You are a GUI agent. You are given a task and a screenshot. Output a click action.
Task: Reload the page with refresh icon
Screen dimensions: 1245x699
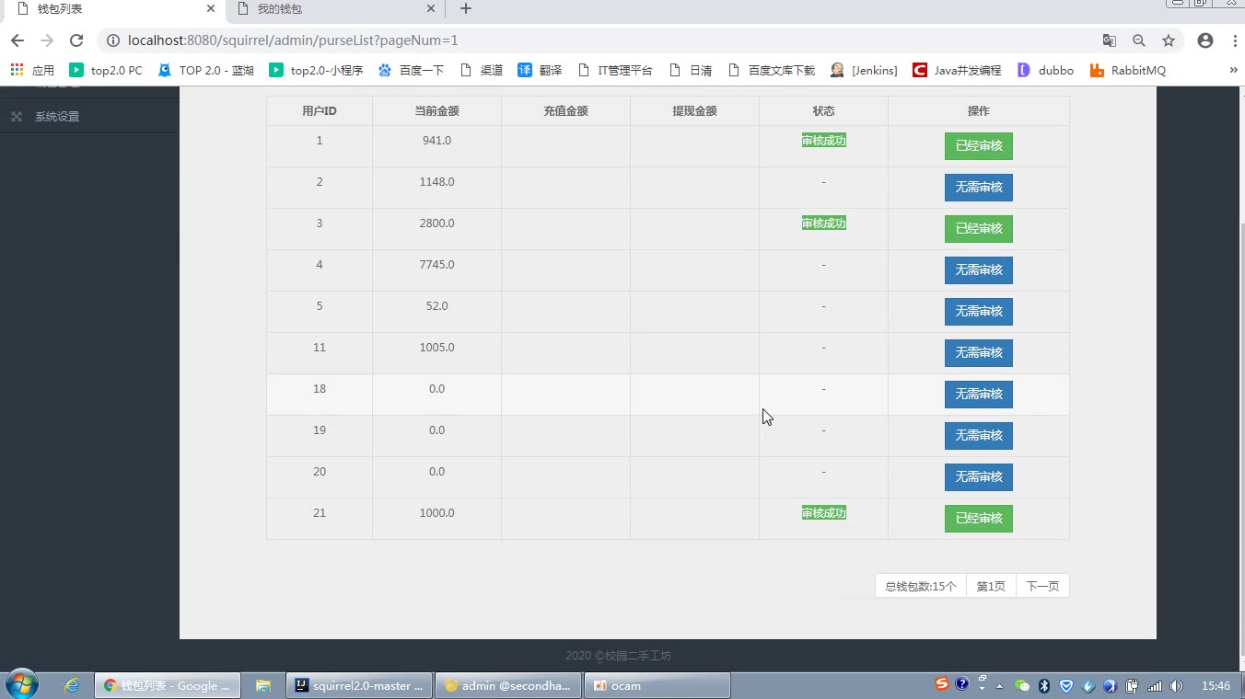tap(76, 40)
